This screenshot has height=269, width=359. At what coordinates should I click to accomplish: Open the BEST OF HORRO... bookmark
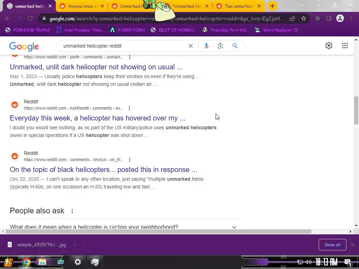point(174,30)
